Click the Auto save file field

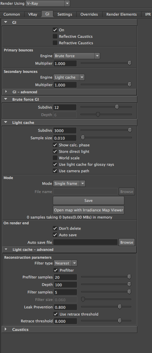click(x=85, y=242)
